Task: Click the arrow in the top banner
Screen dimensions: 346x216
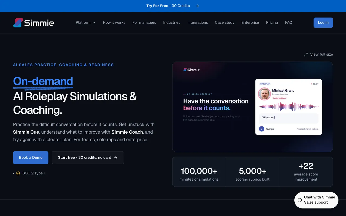Action: [197, 6]
